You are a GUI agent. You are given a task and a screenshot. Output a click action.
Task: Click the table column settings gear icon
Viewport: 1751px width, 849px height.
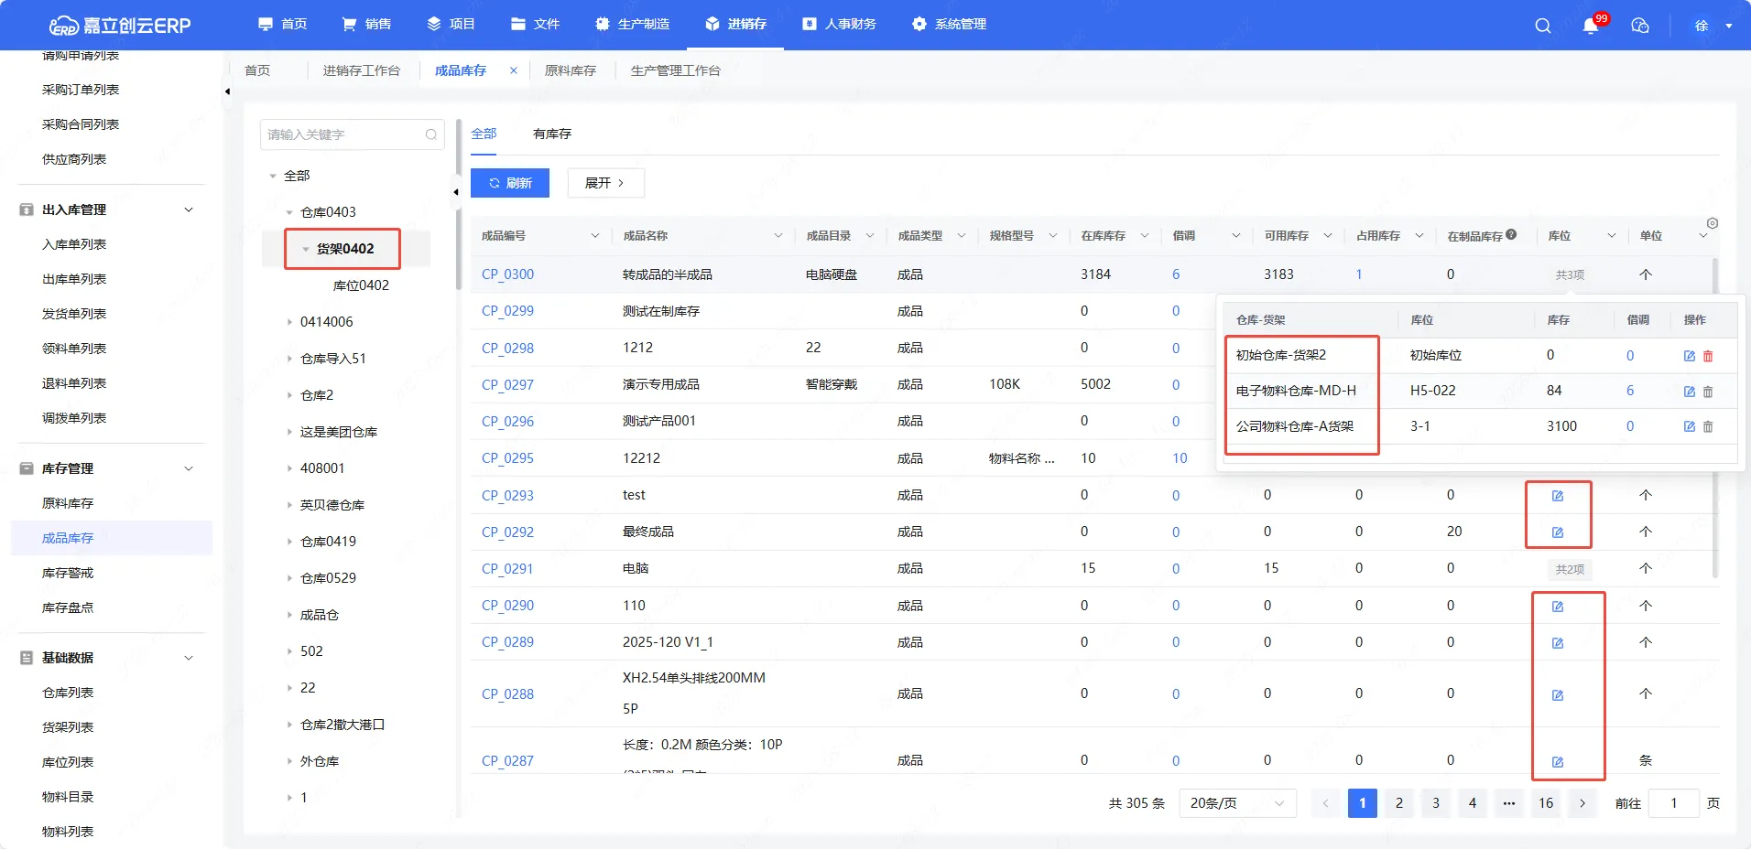[1713, 223]
